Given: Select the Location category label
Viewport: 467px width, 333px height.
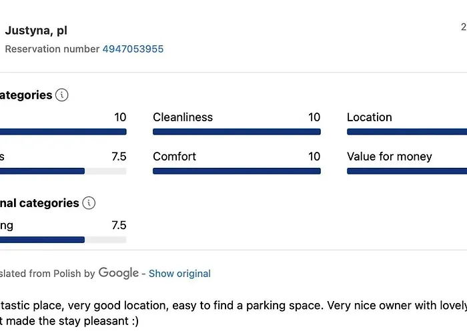Looking at the screenshot, I should coord(369,117).
